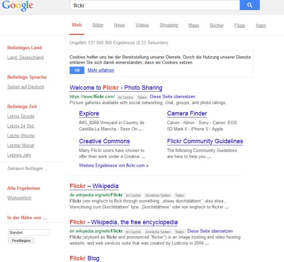Click Im Cache for de.wikipedia.org result
Viewport: 284px width, 262px height.
click(133, 196)
